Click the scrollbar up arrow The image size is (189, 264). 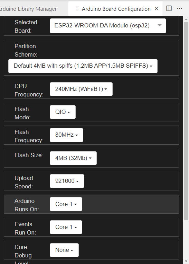(186, 19)
